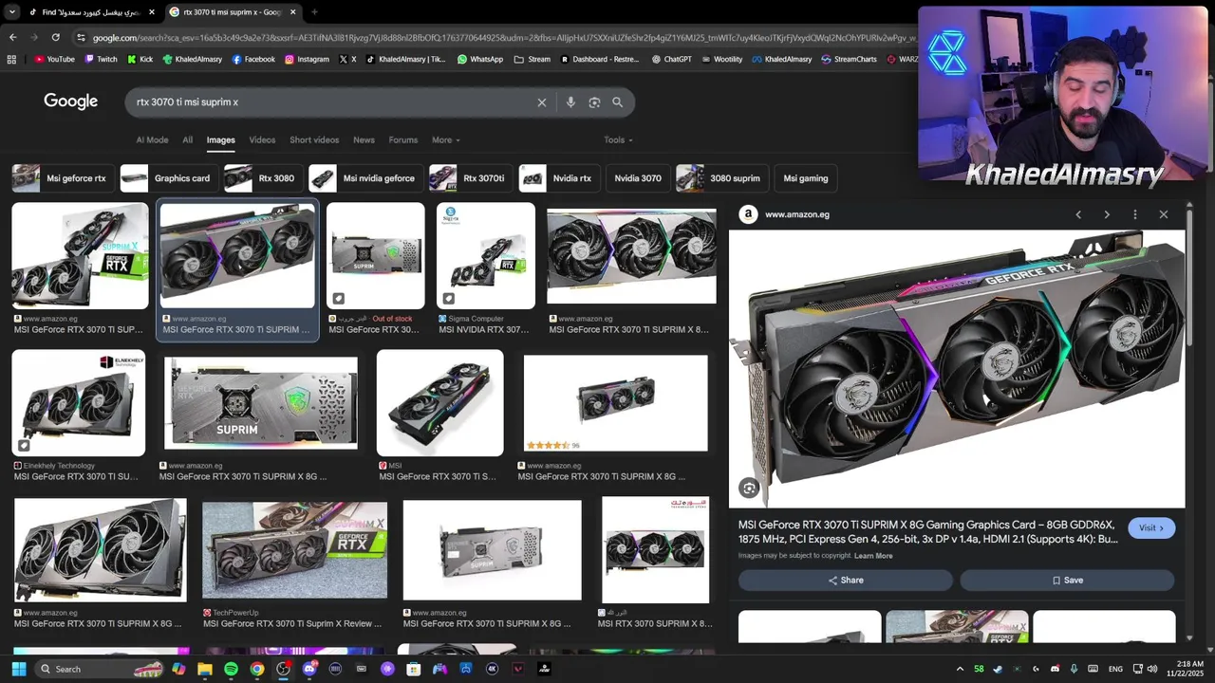Open Chrome from the taskbar
Screen dimensions: 1215x683
click(x=257, y=669)
